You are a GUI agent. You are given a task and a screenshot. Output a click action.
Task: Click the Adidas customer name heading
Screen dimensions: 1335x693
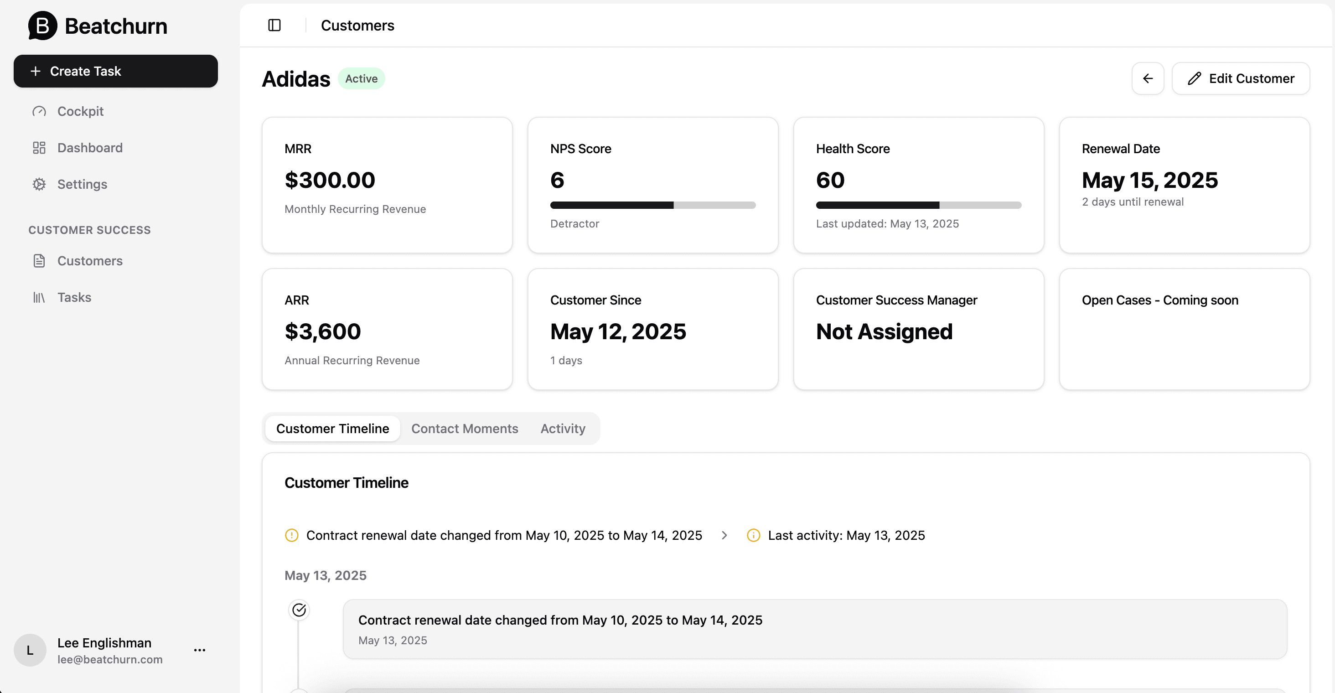296,79
